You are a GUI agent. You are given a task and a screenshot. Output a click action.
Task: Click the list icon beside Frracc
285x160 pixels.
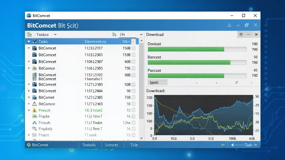tap(35, 135)
